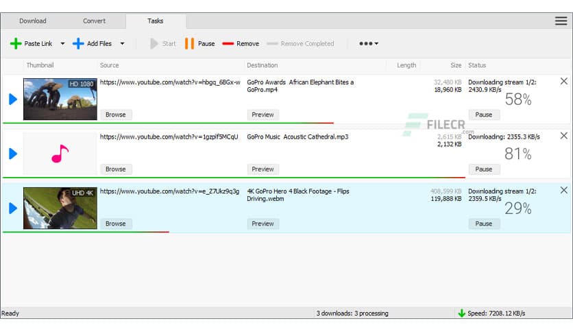Open the HD 1080 elephant thumbnail
The image size is (573, 332).
pyautogui.click(x=60, y=99)
